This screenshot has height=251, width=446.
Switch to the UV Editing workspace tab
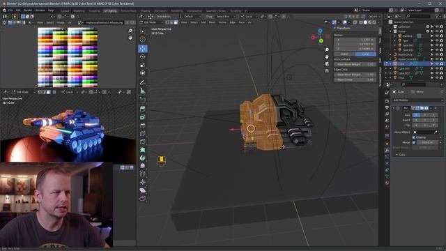[x=110, y=11]
